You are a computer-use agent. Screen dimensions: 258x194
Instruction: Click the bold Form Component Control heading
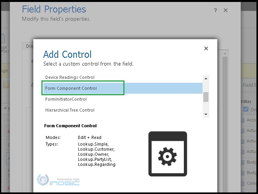point(71,126)
